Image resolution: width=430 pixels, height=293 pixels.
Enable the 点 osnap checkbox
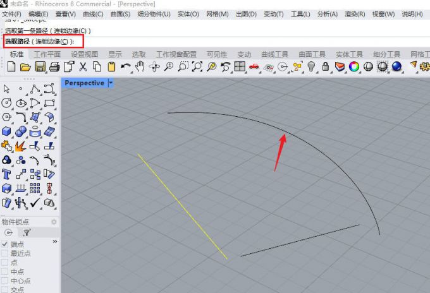pos(4,262)
